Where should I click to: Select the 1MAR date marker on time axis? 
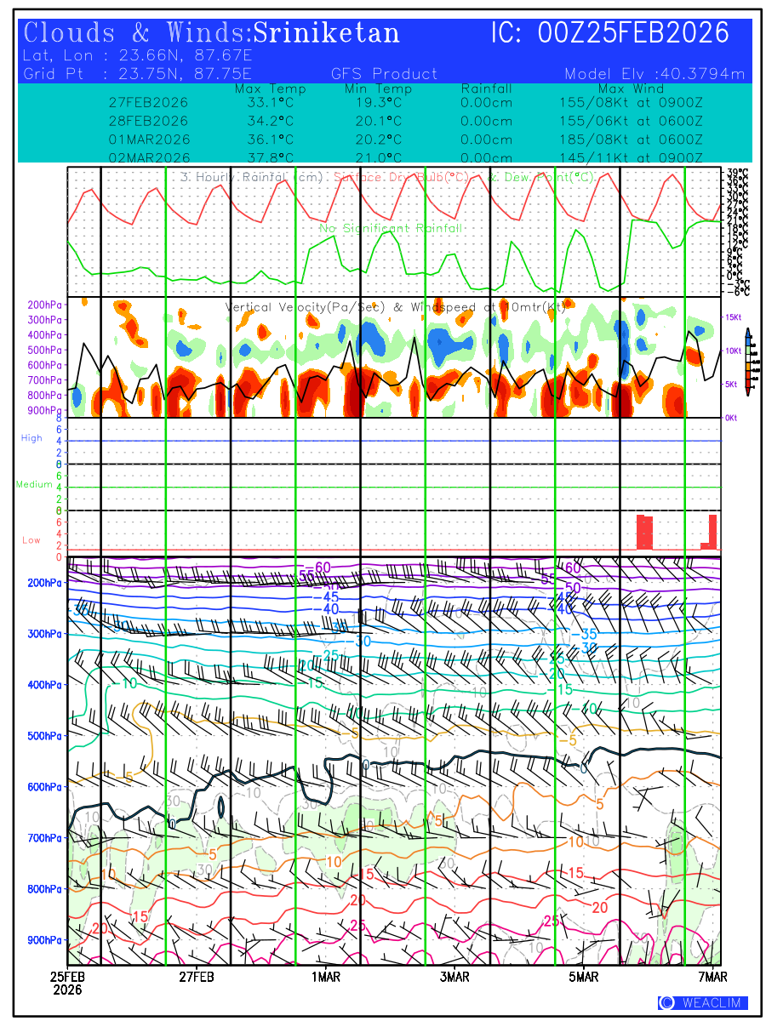pos(325,977)
